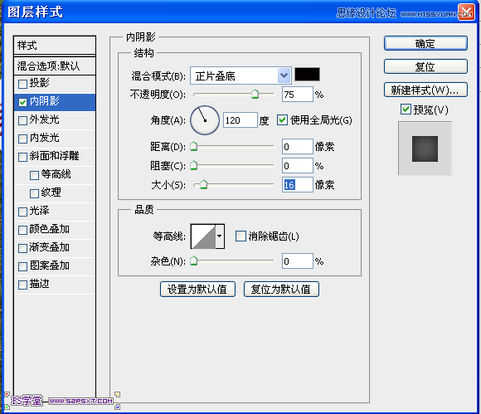Toggle 使用全局光 global light checkbox
Screen dimensions: 481x414
pyautogui.click(x=282, y=120)
